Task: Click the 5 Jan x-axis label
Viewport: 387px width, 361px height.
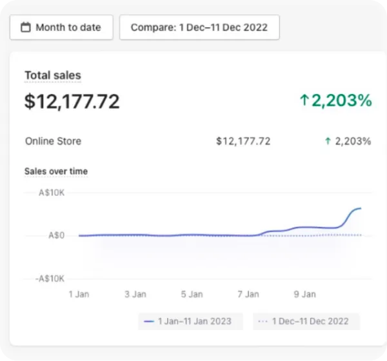Action: [x=192, y=294]
